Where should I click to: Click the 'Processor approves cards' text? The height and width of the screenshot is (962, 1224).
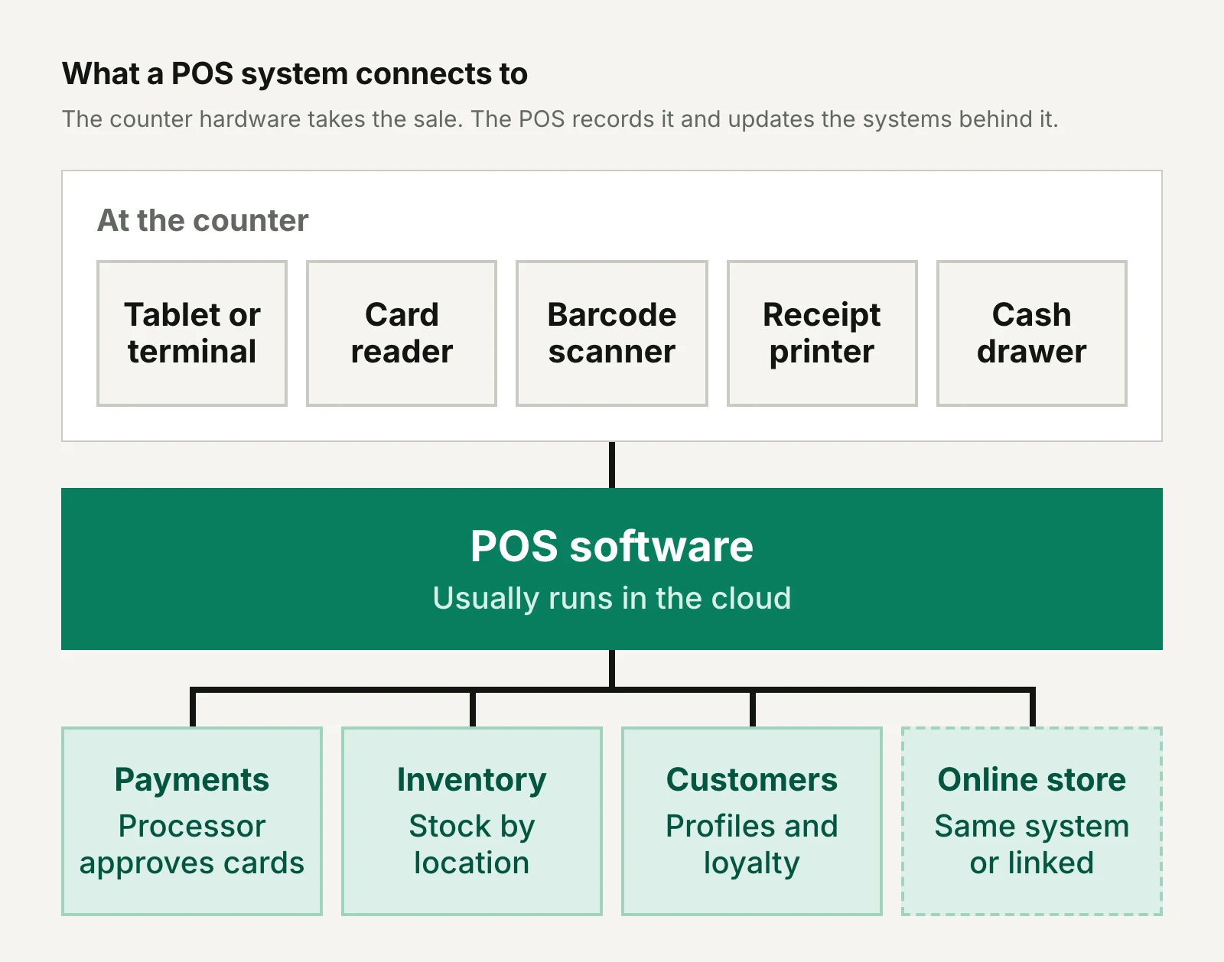pos(192,845)
